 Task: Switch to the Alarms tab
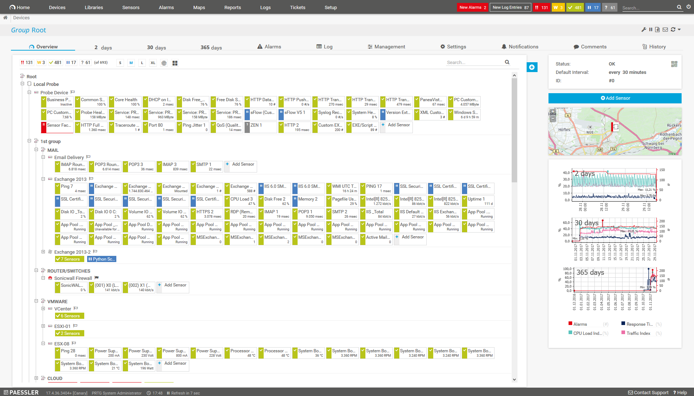pos(270,47)
